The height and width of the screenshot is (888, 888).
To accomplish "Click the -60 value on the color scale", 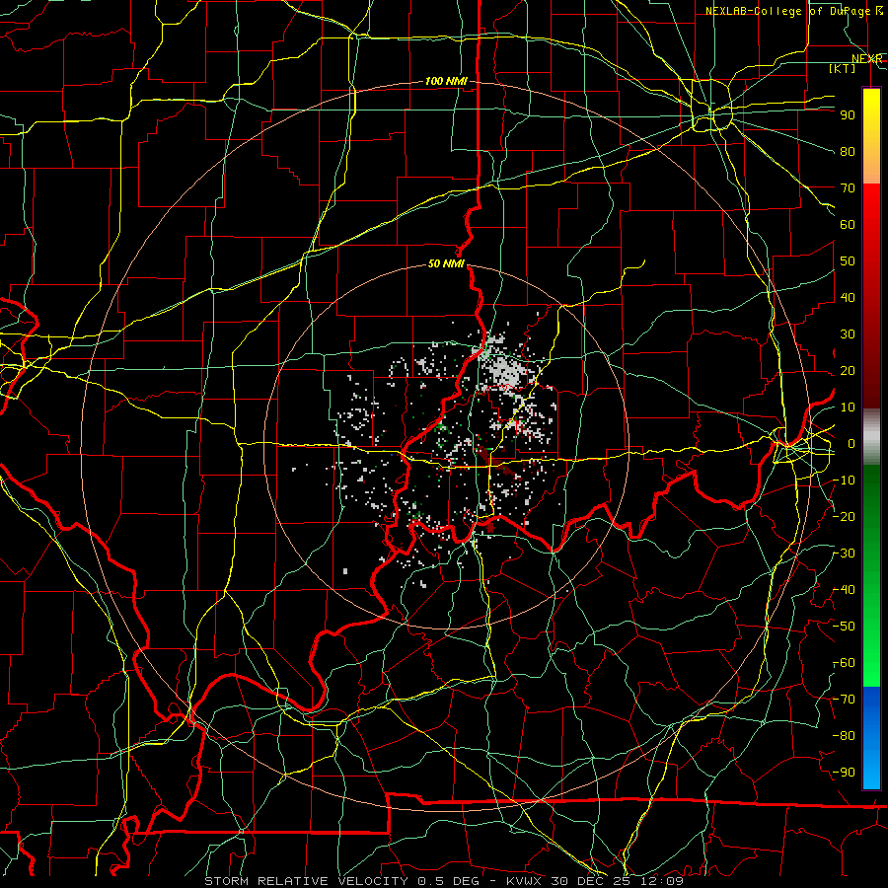I will pos(844,663).
